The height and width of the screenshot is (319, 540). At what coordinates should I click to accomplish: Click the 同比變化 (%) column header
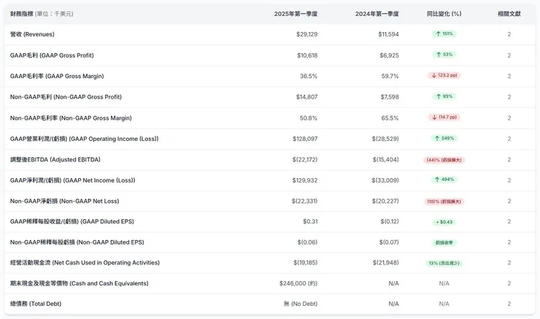[x=444, y=14]
